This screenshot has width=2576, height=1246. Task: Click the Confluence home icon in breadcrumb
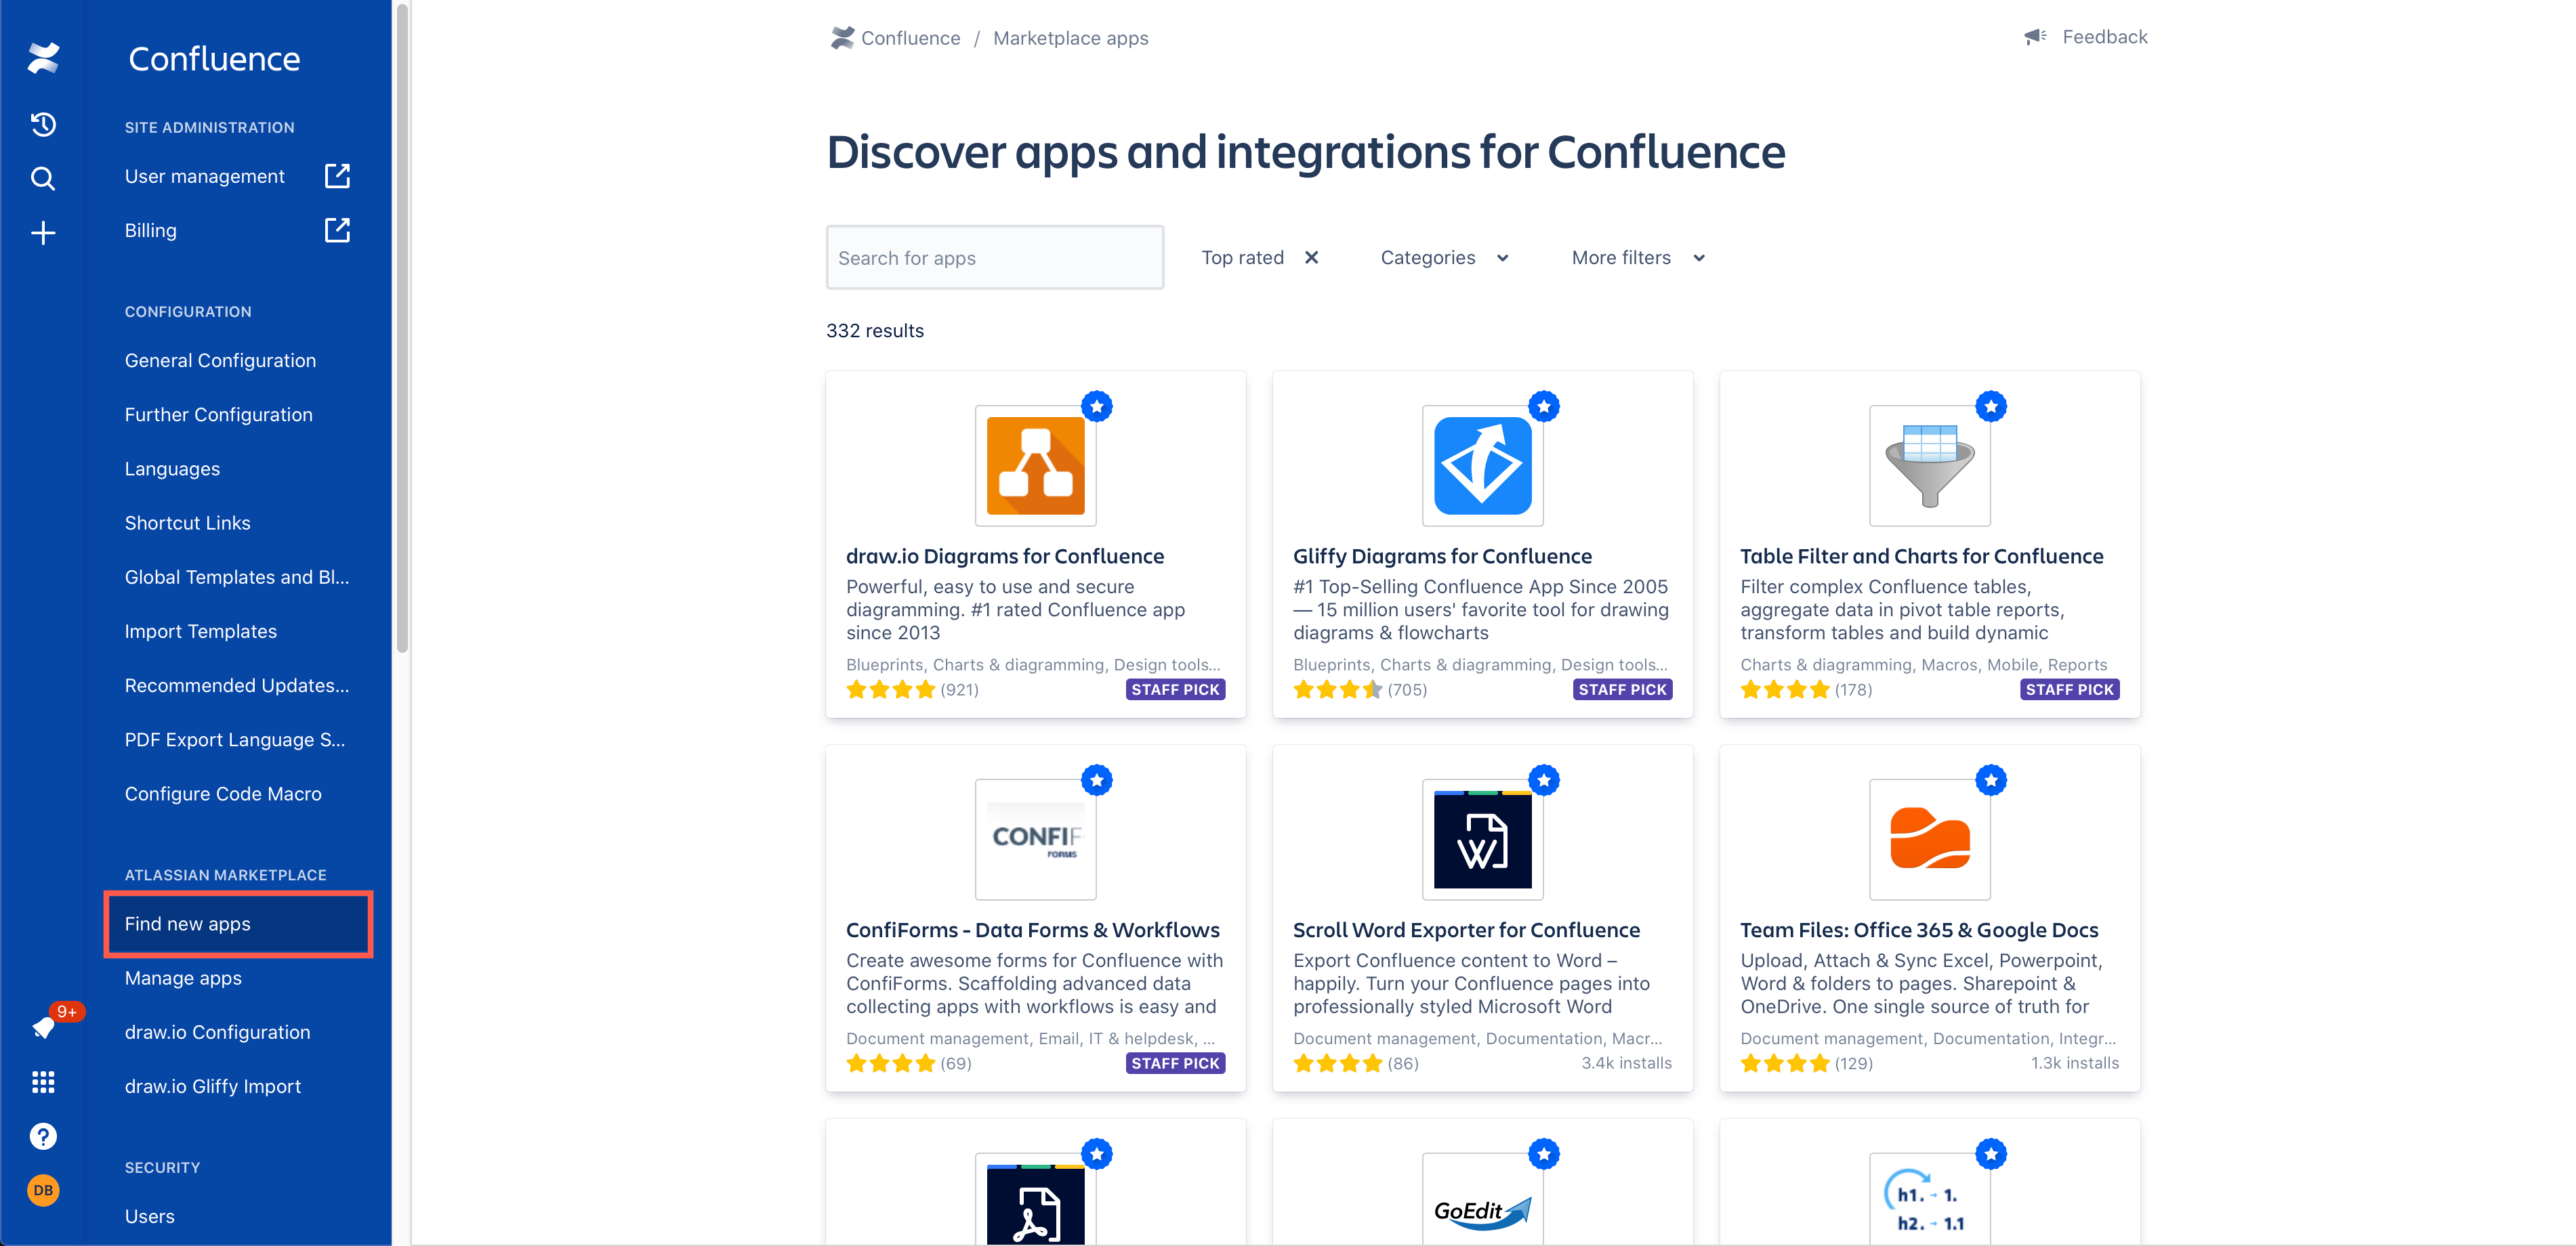(x=841, y=36)
